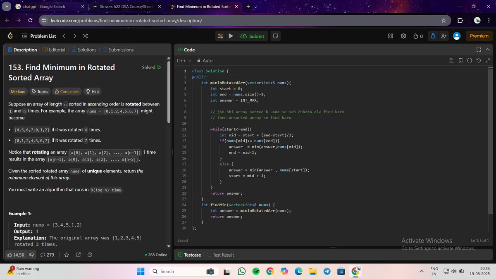Viewport: 496px width, 279px height.
Task: Open the Testcase tab
Action: pyautogui.click(x=189, y=255)
